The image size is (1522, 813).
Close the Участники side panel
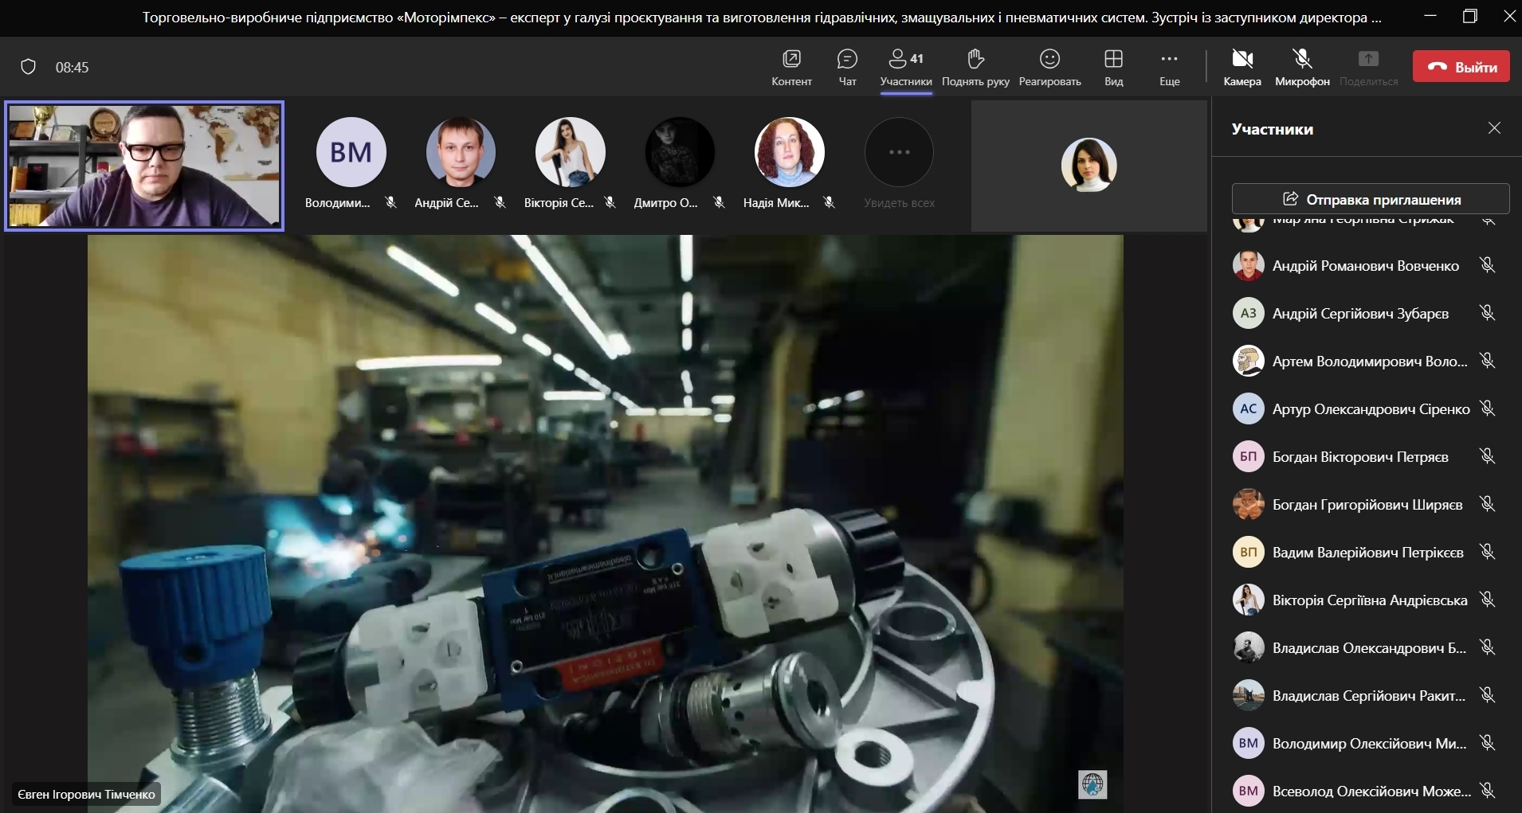(x=1494, y=128)
